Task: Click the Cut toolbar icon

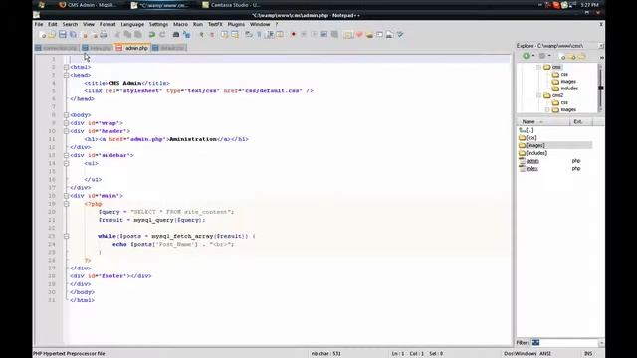Action: pyautogui.click(x=117, y=35)
